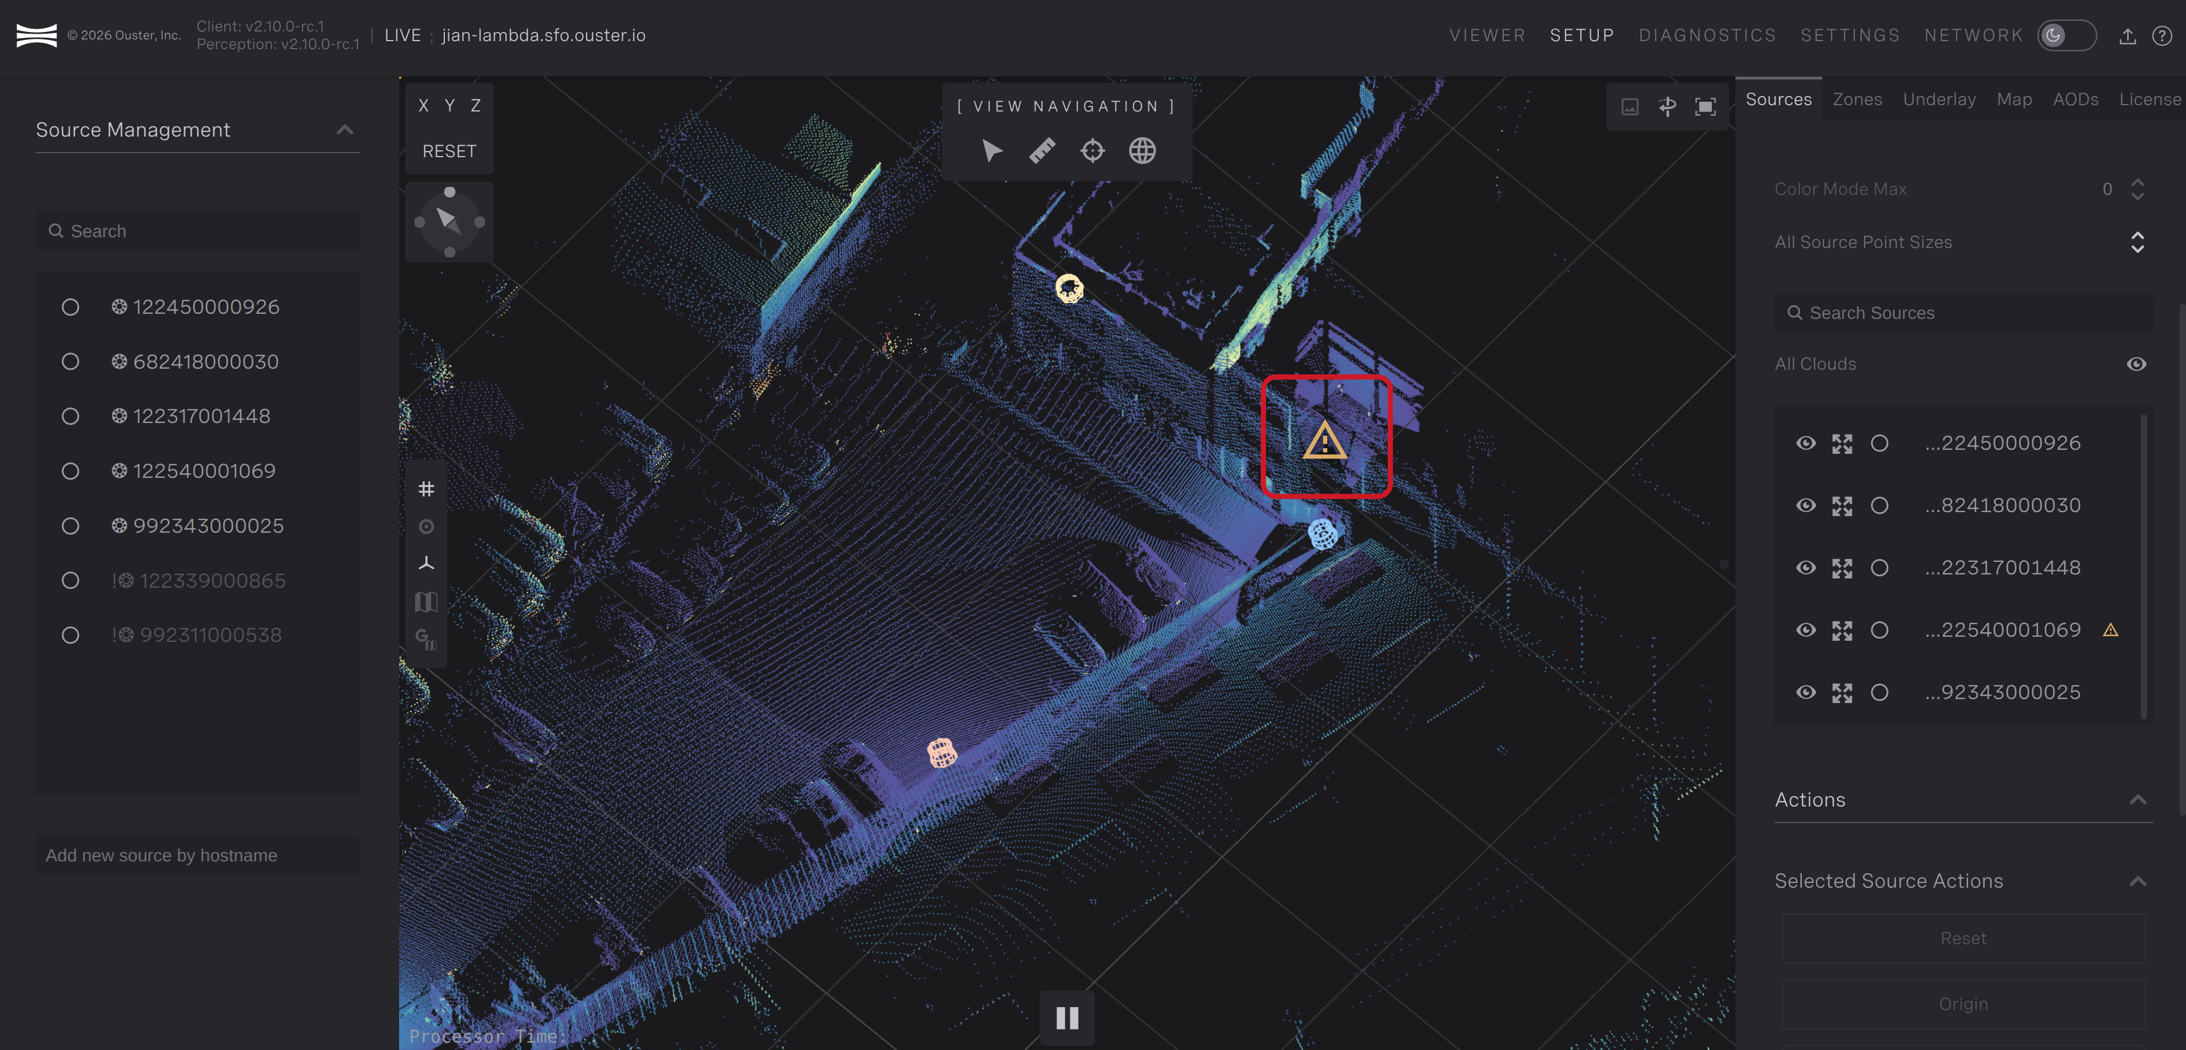Click the Add new source by hostname field
Screen dimensions: 2186x1050
pyautogui.click(x=198, y=856)
